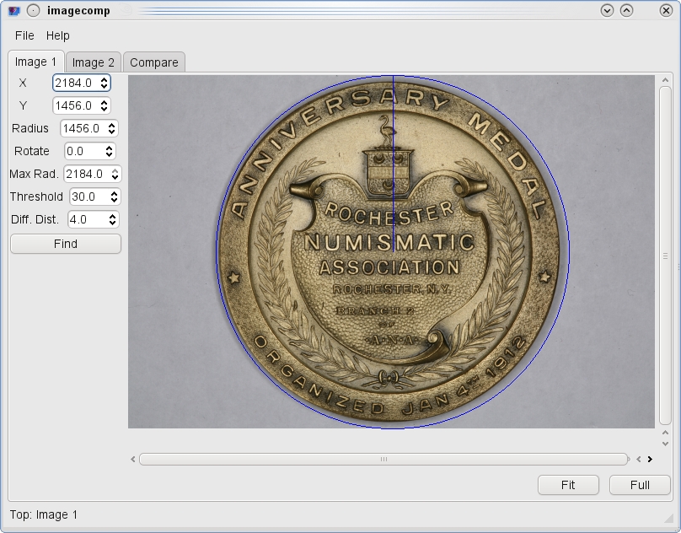
Task: Click the Fit button
Action: pos(568,485)
